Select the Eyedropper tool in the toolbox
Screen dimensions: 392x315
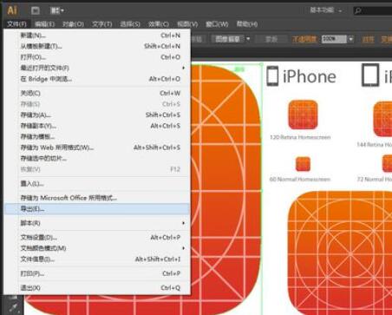(13, 308)
